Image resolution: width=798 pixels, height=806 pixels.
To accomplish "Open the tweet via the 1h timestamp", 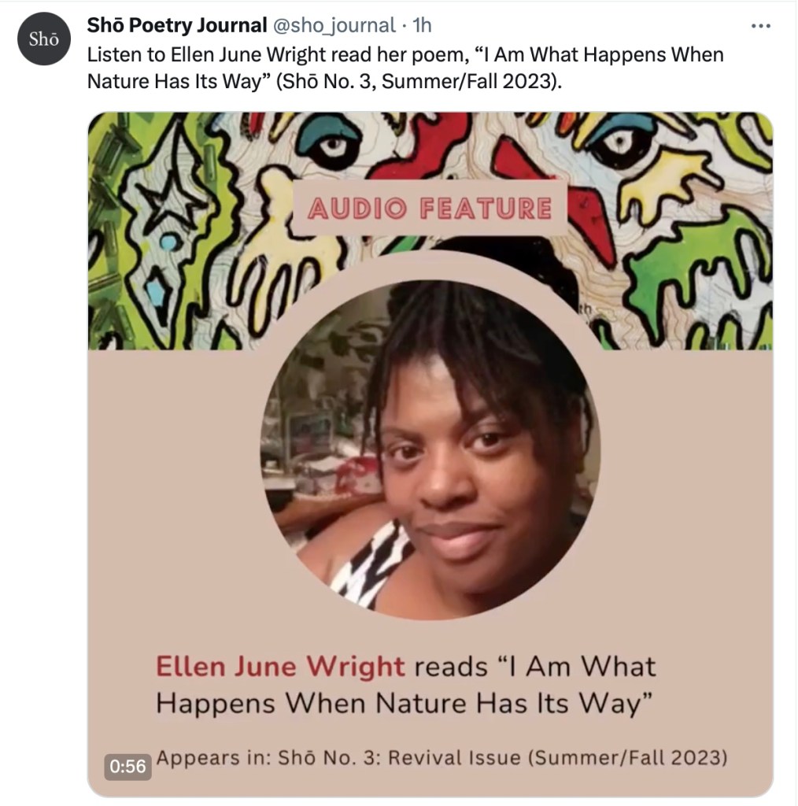I will click(x=422, y=25).
